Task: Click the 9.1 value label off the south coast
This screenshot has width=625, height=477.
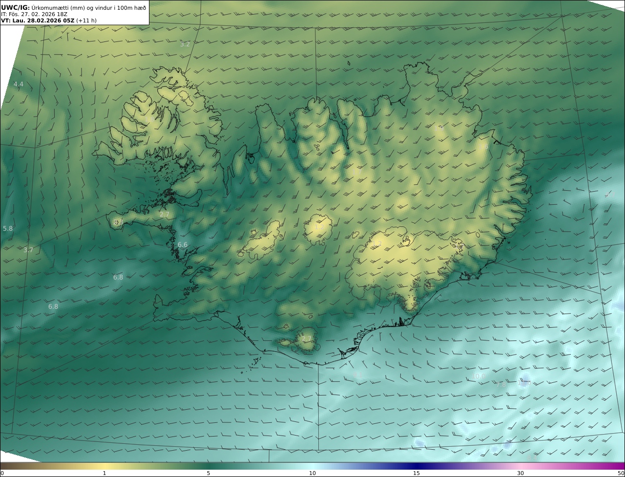Action: pos(358,375)
